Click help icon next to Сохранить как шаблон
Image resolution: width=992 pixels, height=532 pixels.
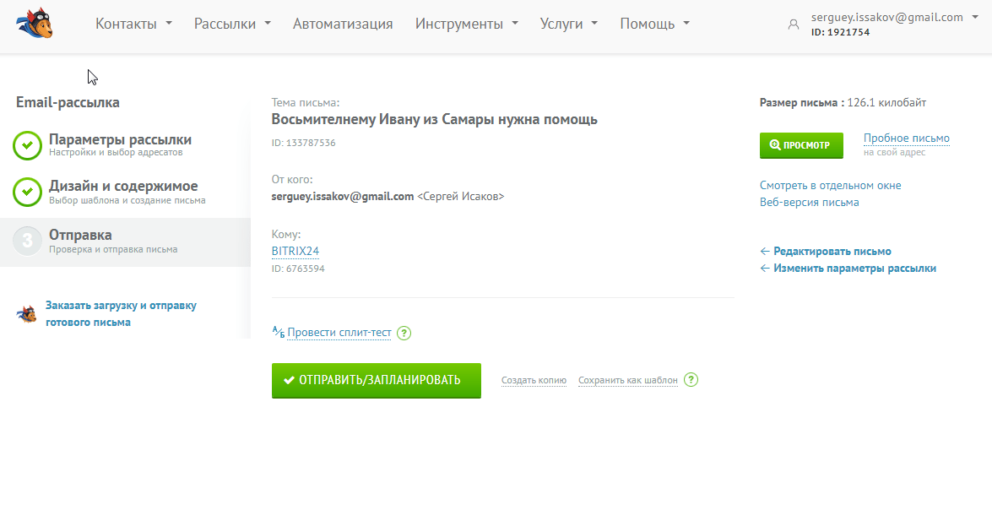[691, 380]
